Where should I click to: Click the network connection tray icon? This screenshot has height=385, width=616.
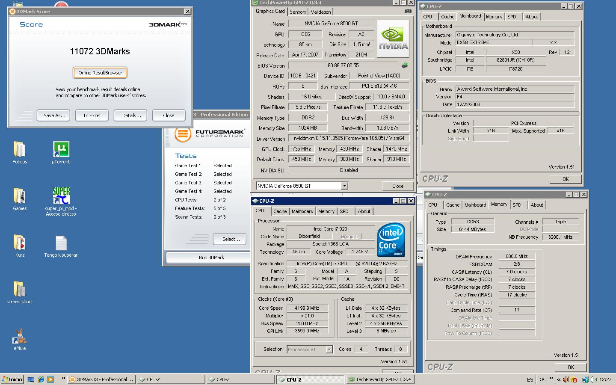pos(585,379)
